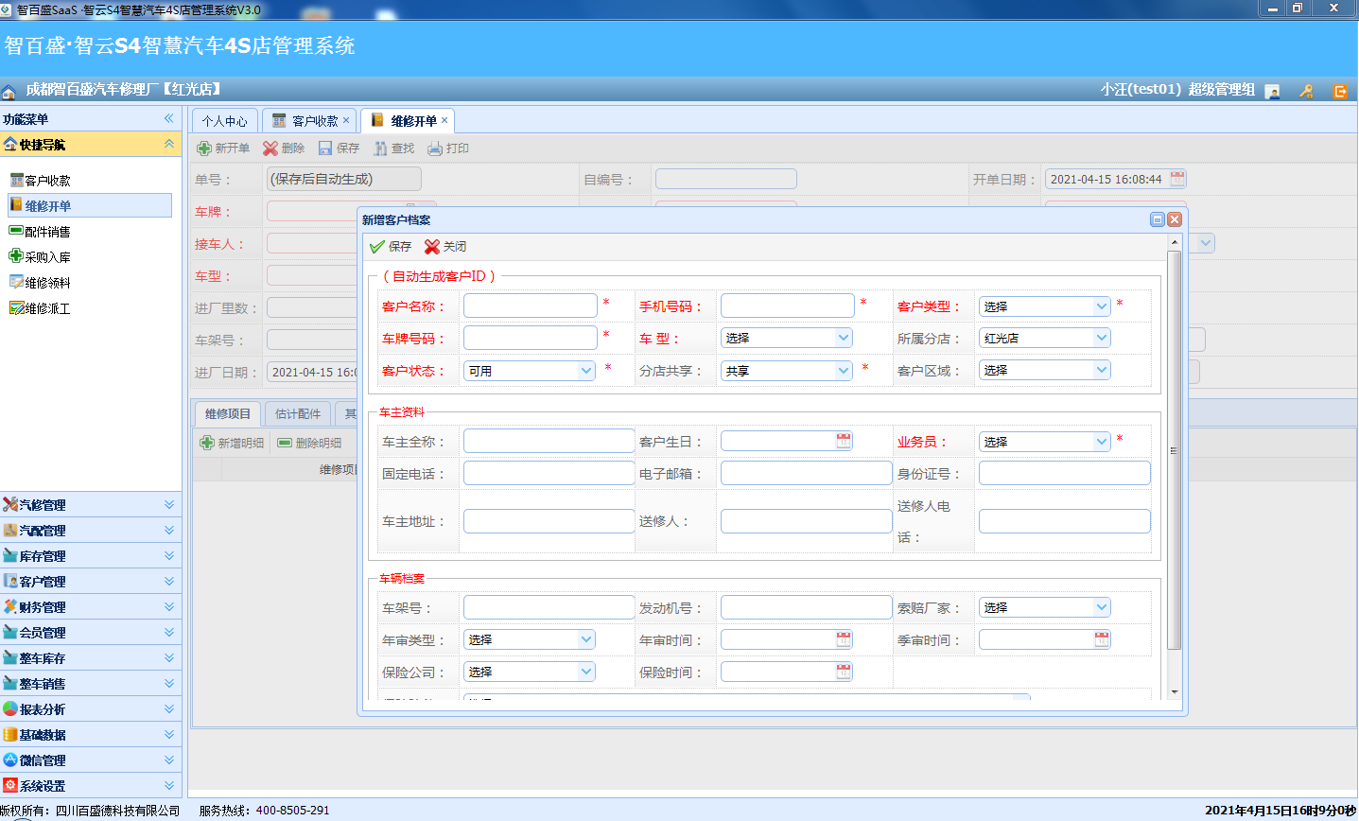Expand the 整车销售 menu section

pos(169,684)
